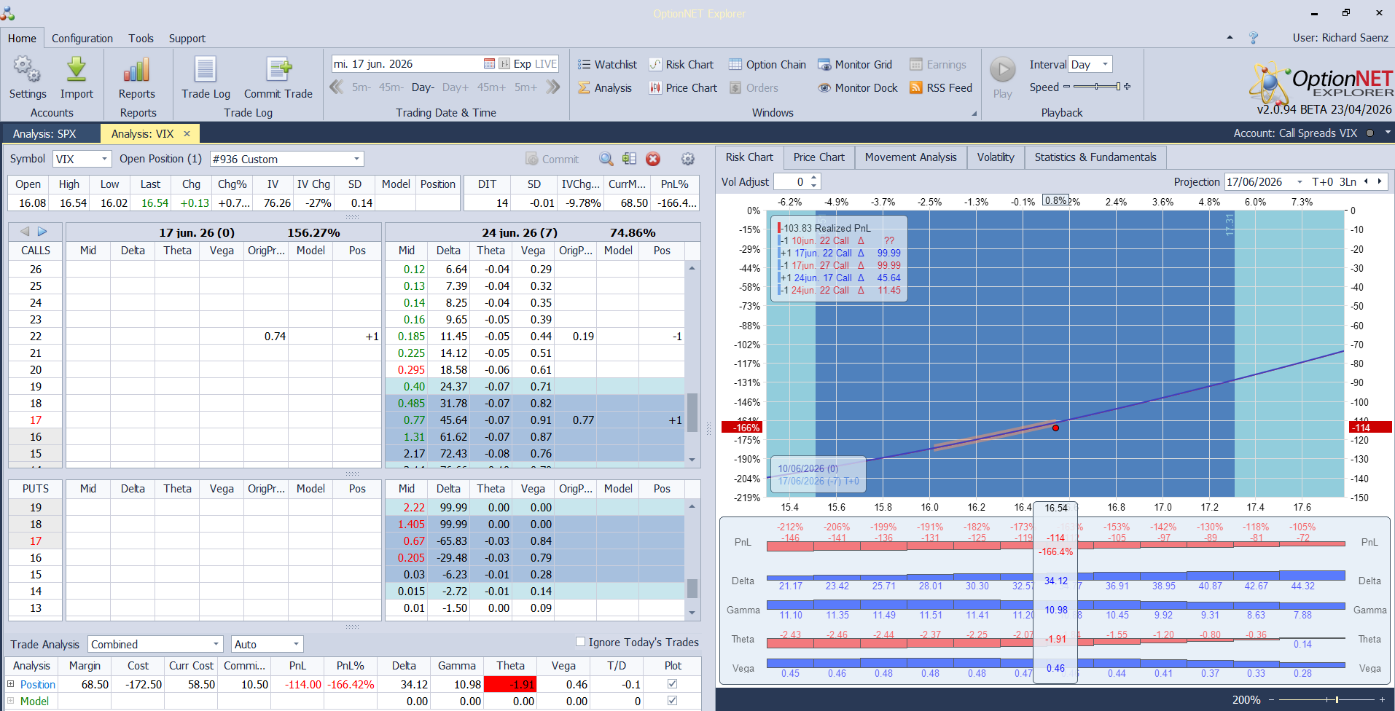This screenshot has height=711, width=1395.
Task: Open the #936 Custom position dropdown
Action: pos(356,159)
